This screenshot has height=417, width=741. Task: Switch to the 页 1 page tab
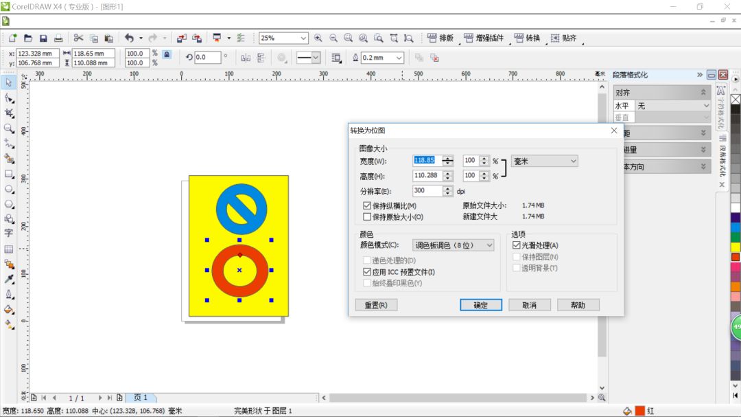(x=142, y=397)
